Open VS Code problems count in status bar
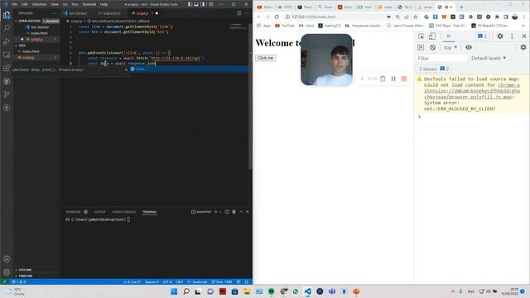Screen dimensions: 530x298 [18, 281]
